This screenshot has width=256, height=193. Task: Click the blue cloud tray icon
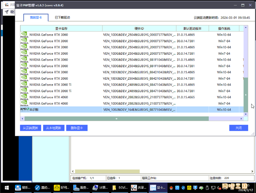point(177,188)
